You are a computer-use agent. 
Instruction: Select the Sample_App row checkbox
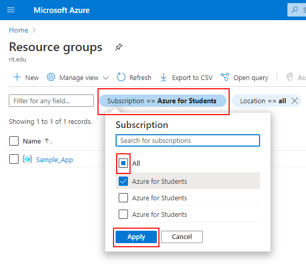[x=14, y=159]
